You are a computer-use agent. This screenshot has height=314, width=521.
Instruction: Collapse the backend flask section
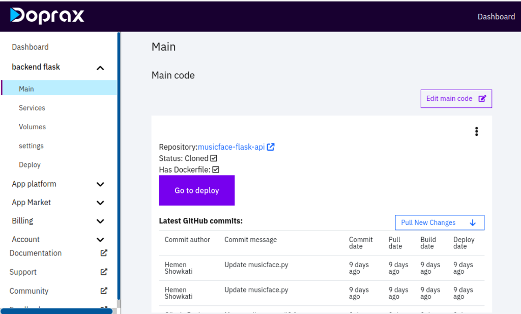tap(100, 68)
